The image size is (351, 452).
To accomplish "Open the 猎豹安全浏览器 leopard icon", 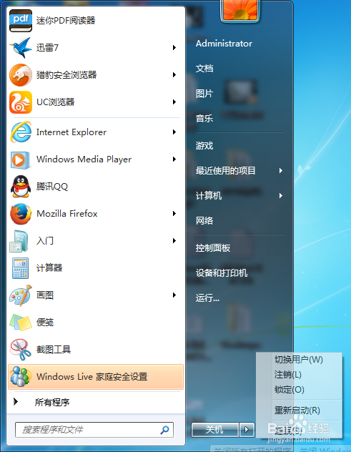I will [x=21, y=75].
